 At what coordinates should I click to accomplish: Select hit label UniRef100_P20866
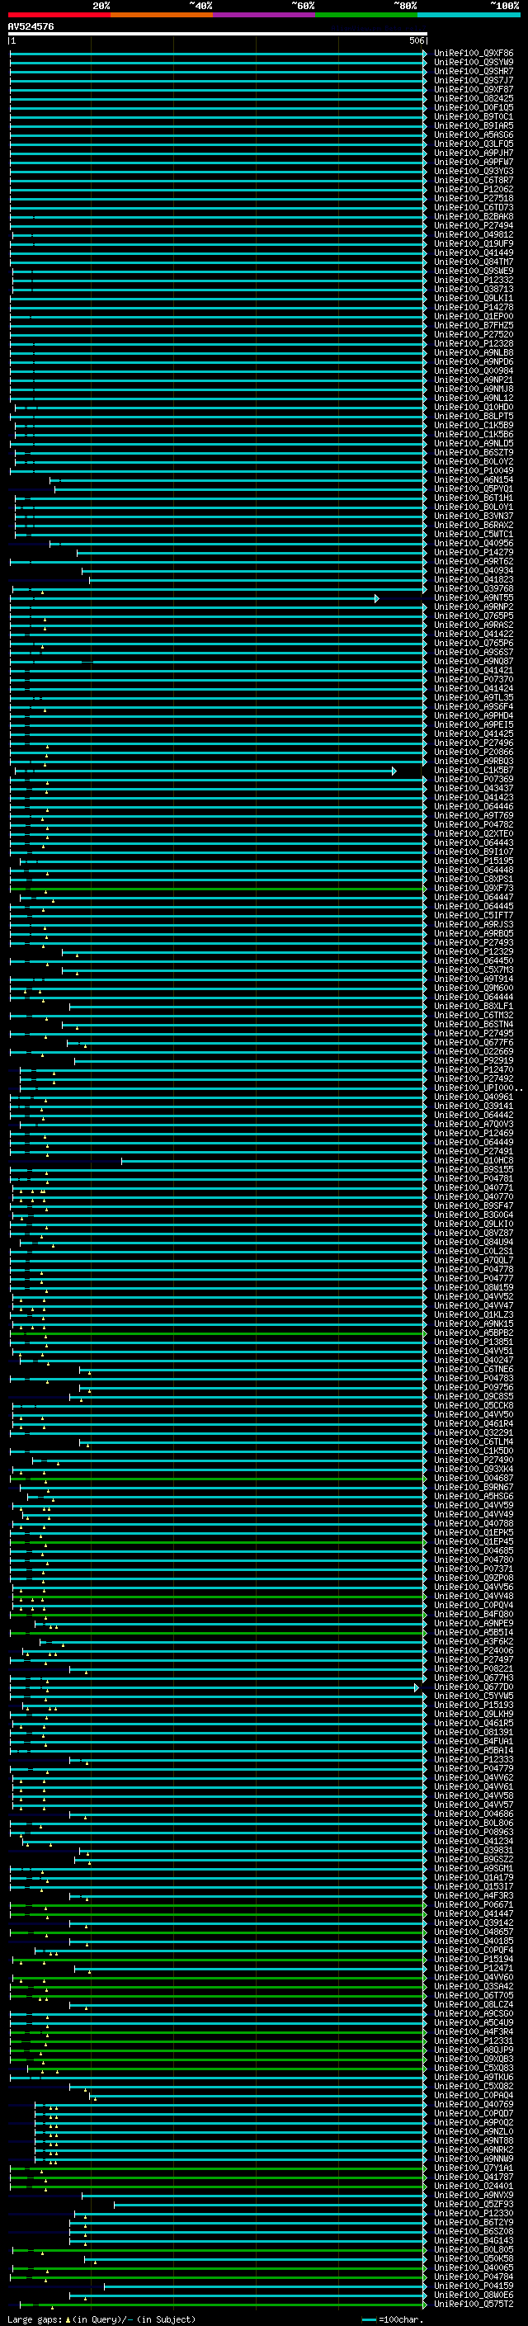pos(474,753)
